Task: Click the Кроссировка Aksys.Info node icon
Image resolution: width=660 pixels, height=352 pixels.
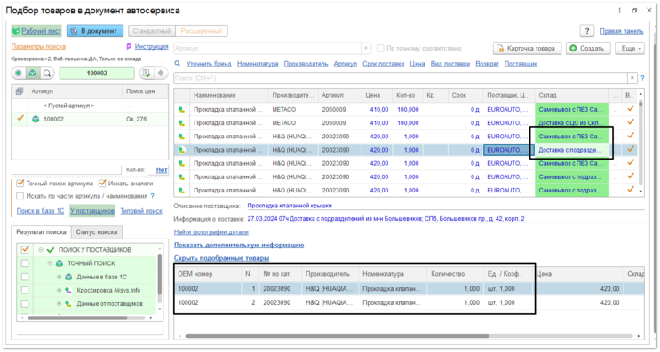Action: (68, 290)
